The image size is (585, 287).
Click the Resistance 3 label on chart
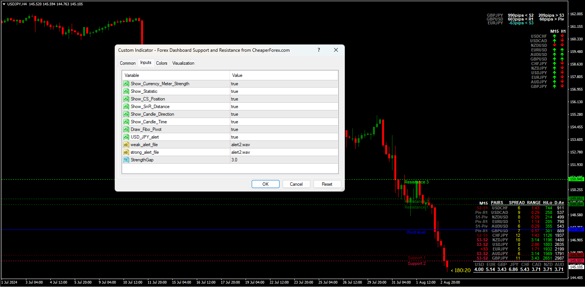pos(416,182)
